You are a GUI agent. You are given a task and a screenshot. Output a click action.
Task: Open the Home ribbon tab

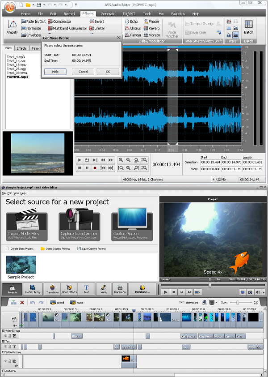coord(25,14)
